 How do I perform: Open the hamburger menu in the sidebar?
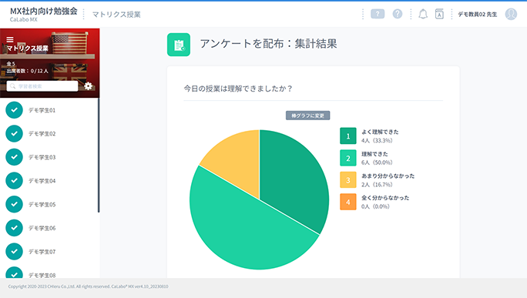click(x=10, y=39)
